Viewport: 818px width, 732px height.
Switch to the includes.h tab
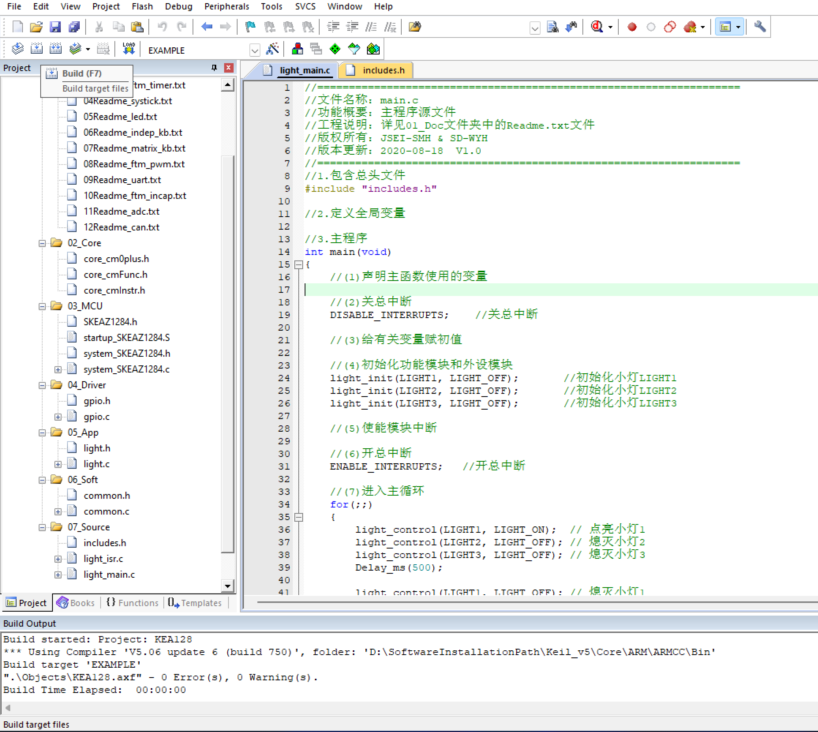tap(383, 70)
